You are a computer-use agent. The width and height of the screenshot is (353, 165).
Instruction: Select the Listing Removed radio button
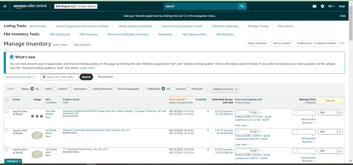pos(89,89)
